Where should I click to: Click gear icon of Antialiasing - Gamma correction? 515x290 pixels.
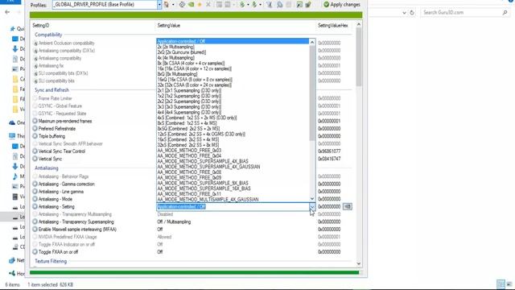[x=35, y=184]
